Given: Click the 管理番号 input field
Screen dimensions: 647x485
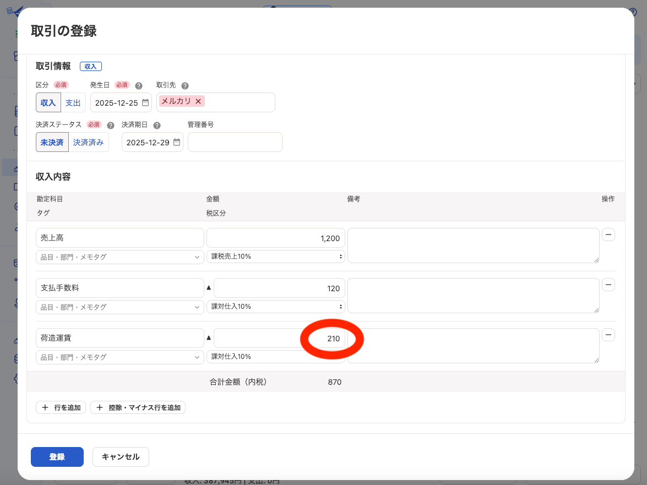Looking at the screenshot, I should (235, 142).
